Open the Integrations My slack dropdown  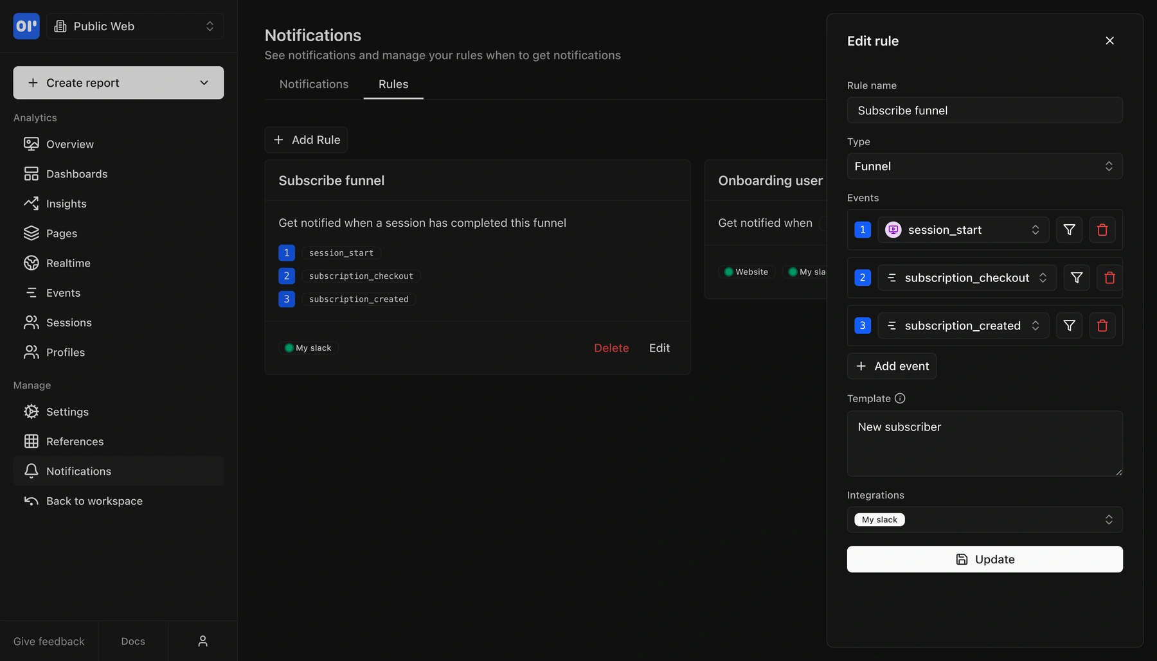[984, 520]
